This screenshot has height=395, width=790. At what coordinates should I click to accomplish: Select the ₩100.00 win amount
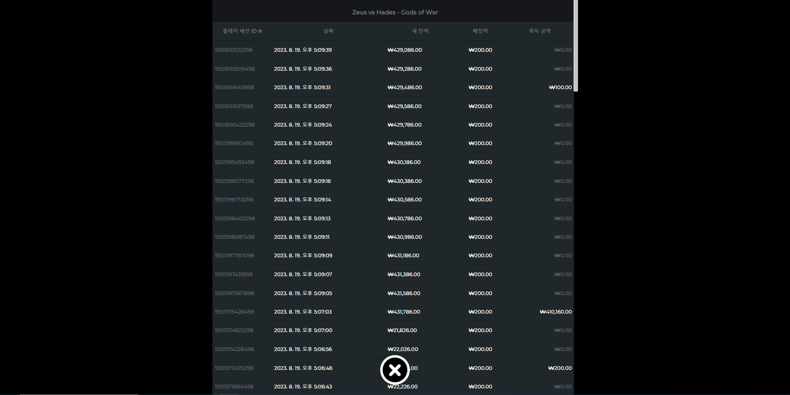(560, 88)
